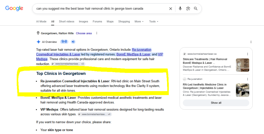Start voice search with microphone icon
Screen dimensions: 264x134
coord(180,9)
